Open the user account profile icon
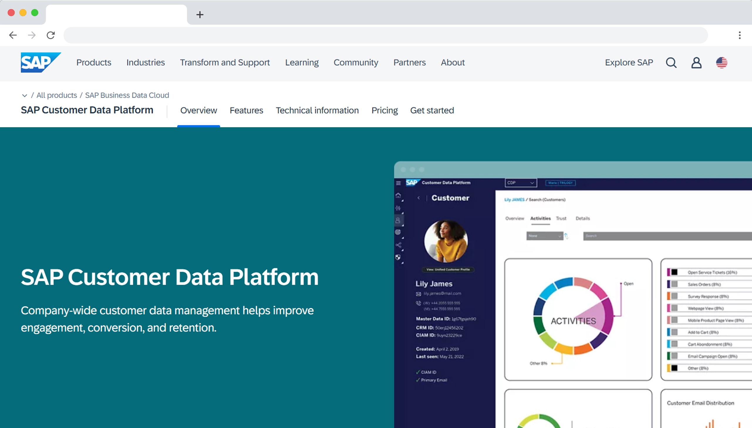This screenshot has height=428, width=752. (696, 63)
